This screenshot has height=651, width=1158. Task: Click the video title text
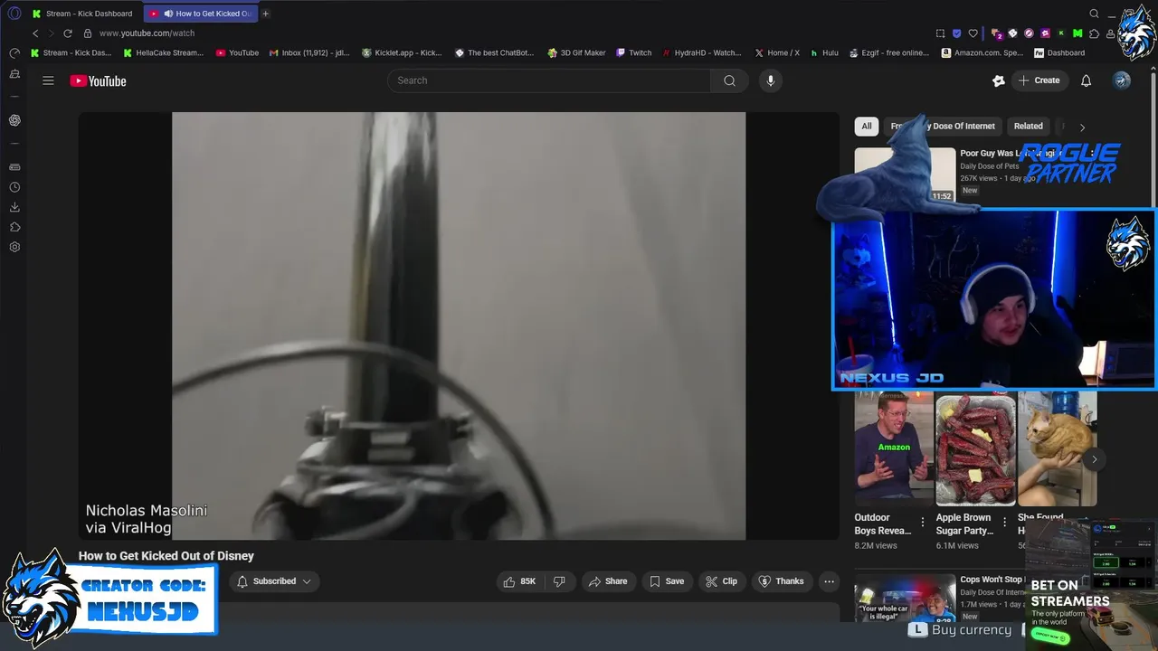point(166,556)
